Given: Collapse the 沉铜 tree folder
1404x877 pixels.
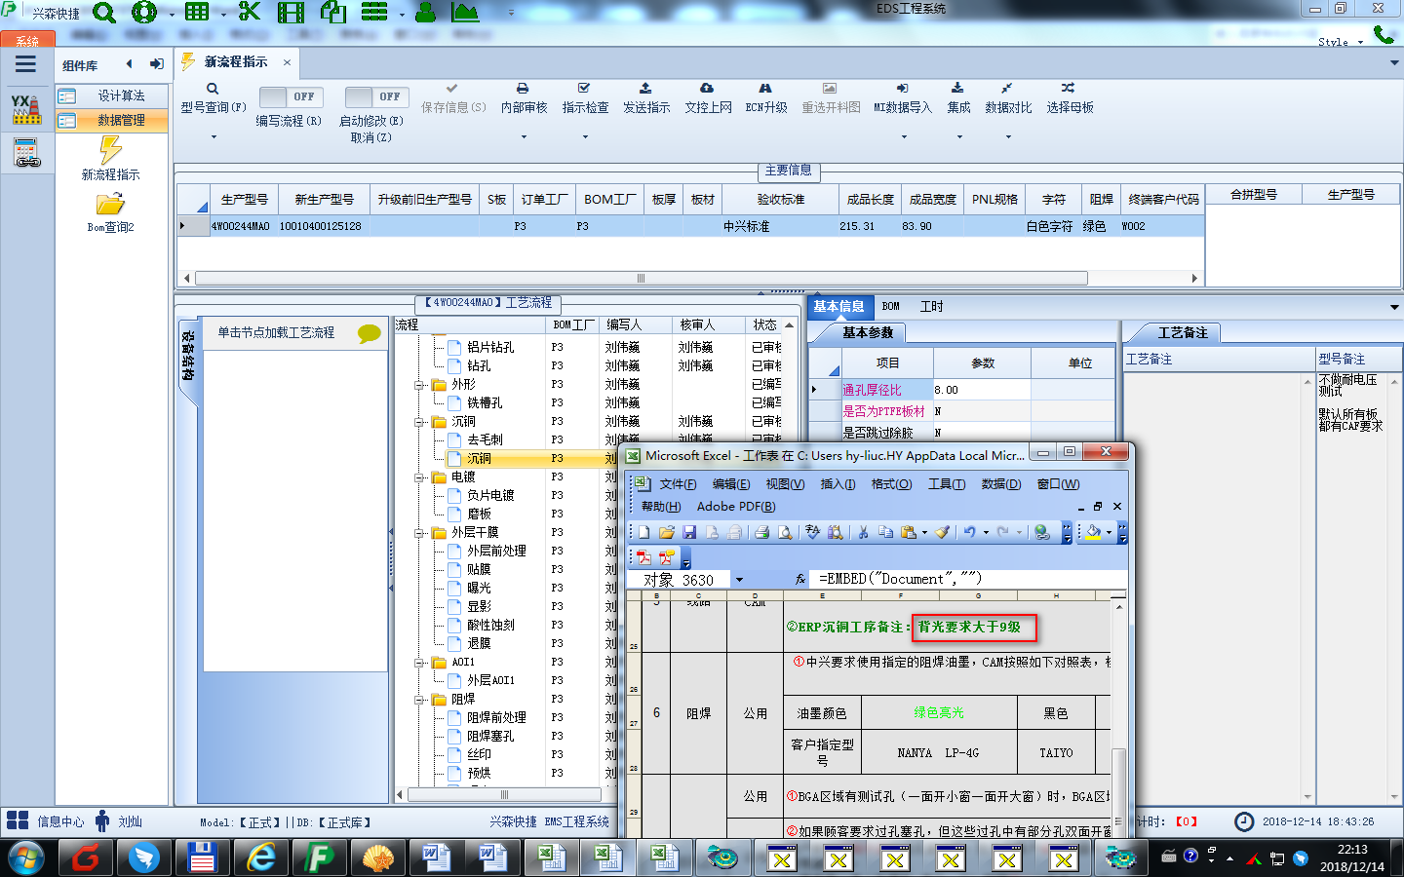Looking at the screenshot, I should pyautogui.click(x=419, y=422).
